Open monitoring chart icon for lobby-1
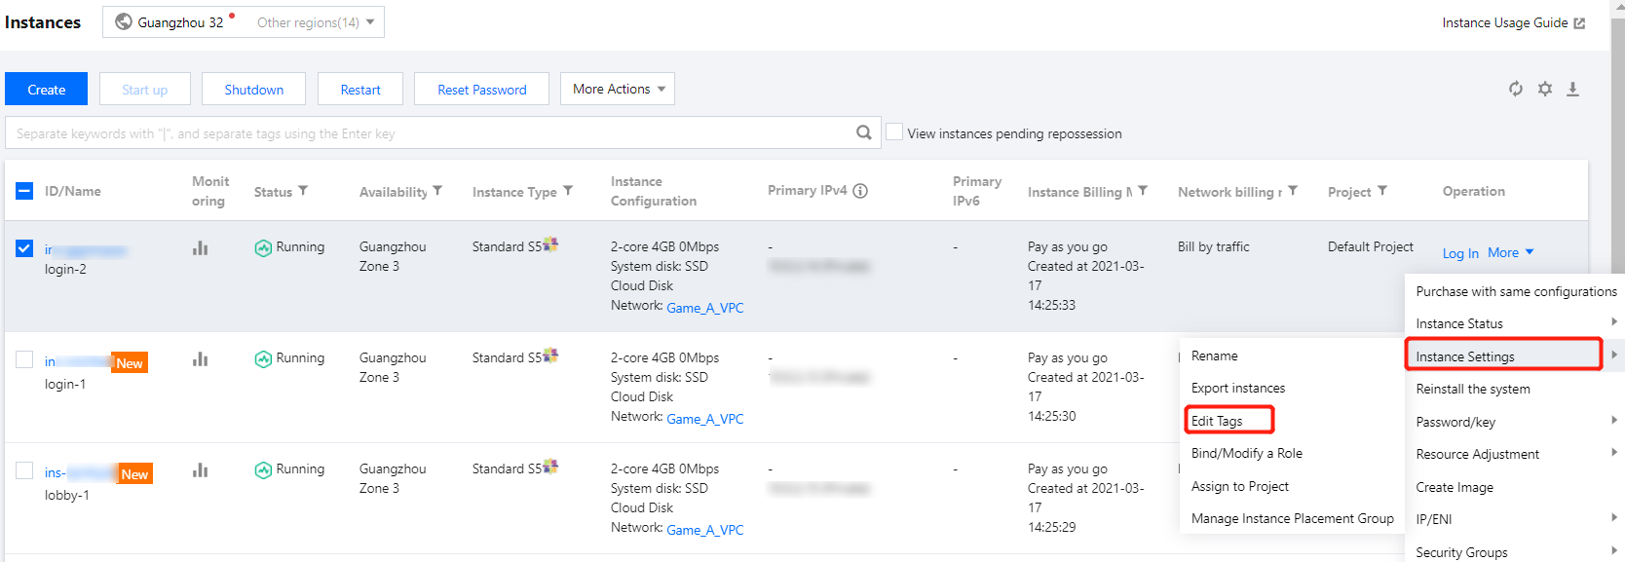 201,470
